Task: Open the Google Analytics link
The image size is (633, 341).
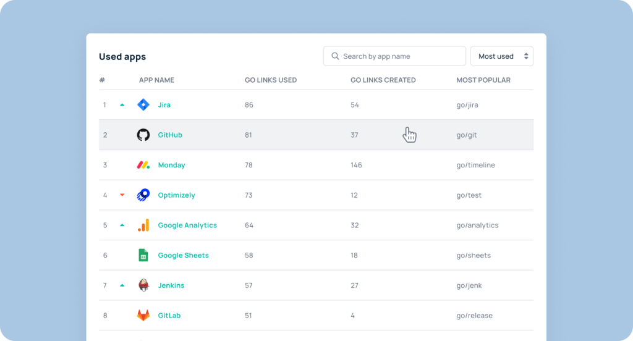Action: pos(187,225)
